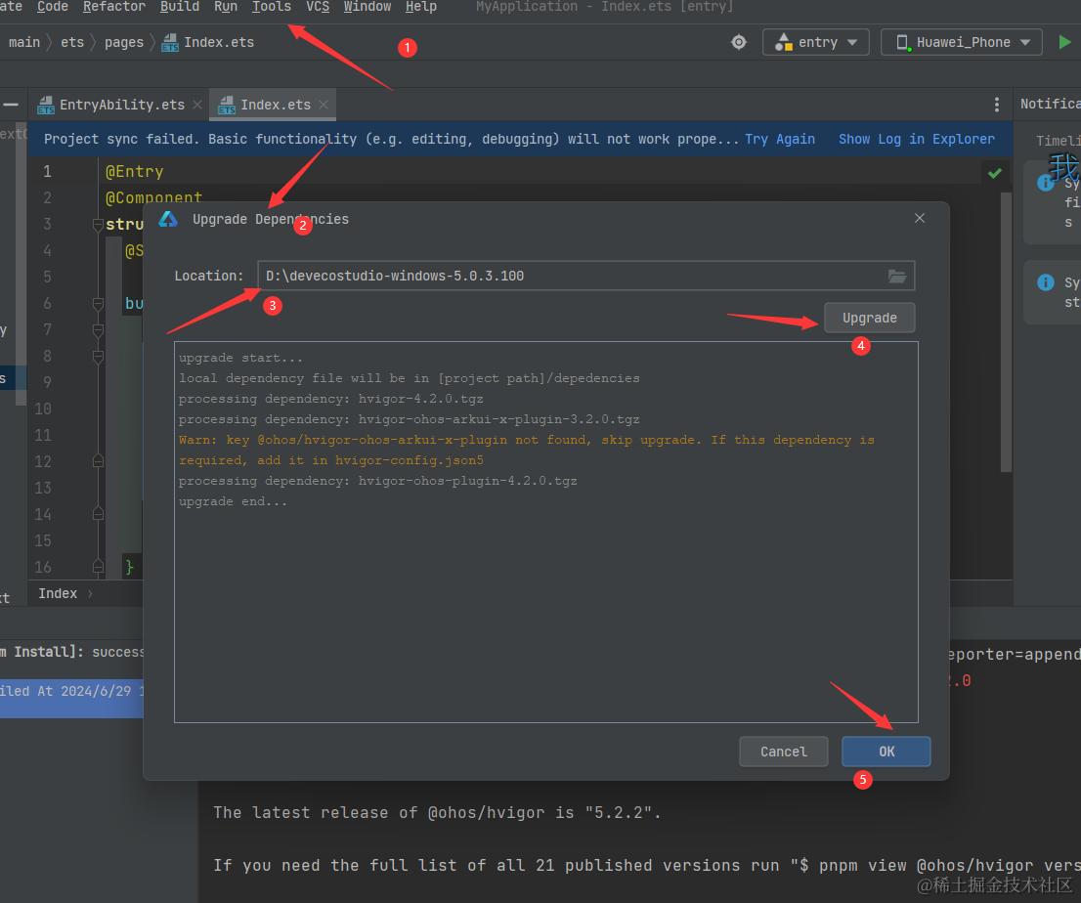Click the orange Warn message in log
1081x903 pixels.
tap(526, 450)
